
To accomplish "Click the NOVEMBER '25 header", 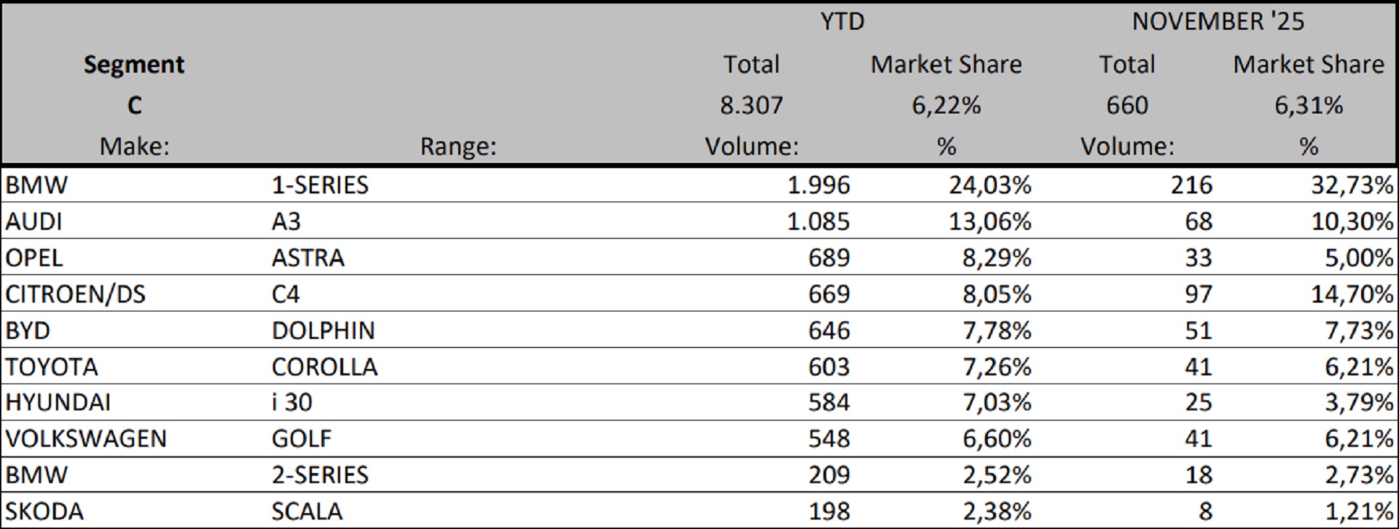I will click(x=1218, y=22).
